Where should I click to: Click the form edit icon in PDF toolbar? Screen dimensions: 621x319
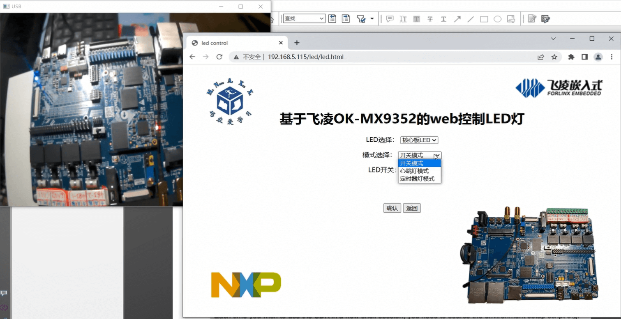(x=545, y=19)
